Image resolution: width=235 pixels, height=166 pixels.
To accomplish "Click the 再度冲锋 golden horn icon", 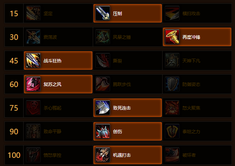I will 172,37.
